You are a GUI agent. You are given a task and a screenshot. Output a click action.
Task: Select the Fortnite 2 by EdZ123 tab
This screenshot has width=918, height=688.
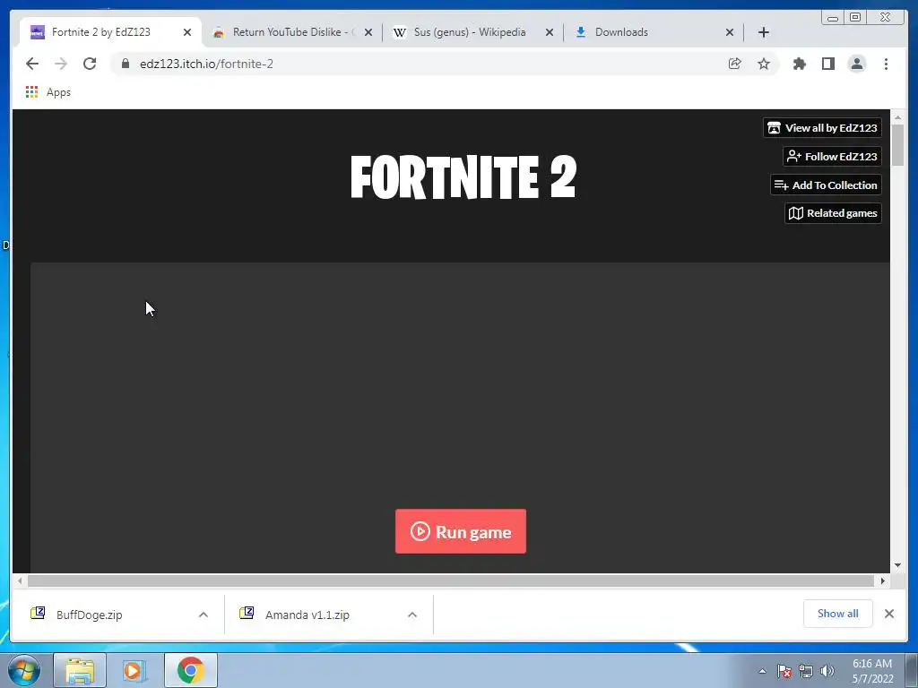(110, 32)
